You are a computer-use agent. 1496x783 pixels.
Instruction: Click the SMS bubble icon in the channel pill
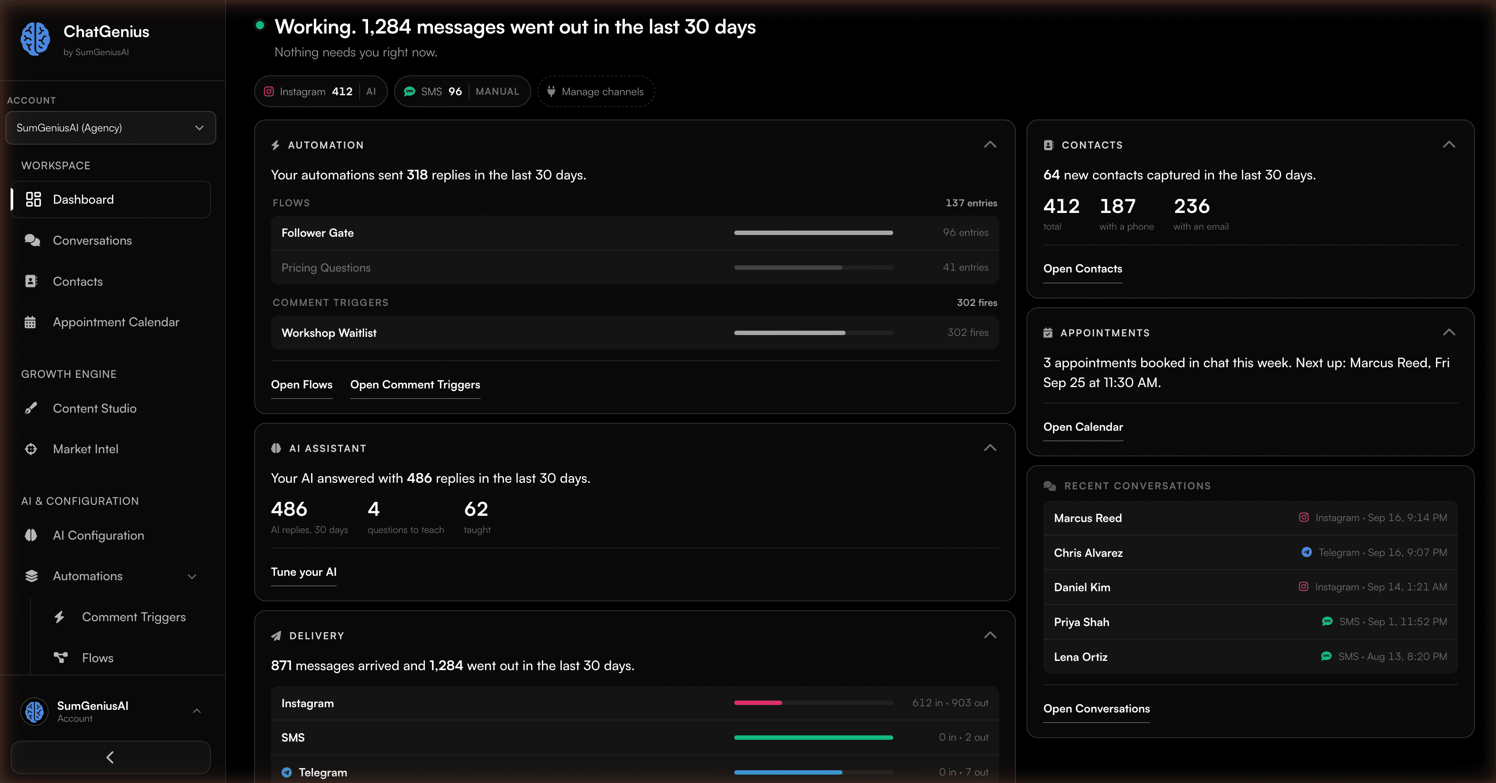pos(410,92)
